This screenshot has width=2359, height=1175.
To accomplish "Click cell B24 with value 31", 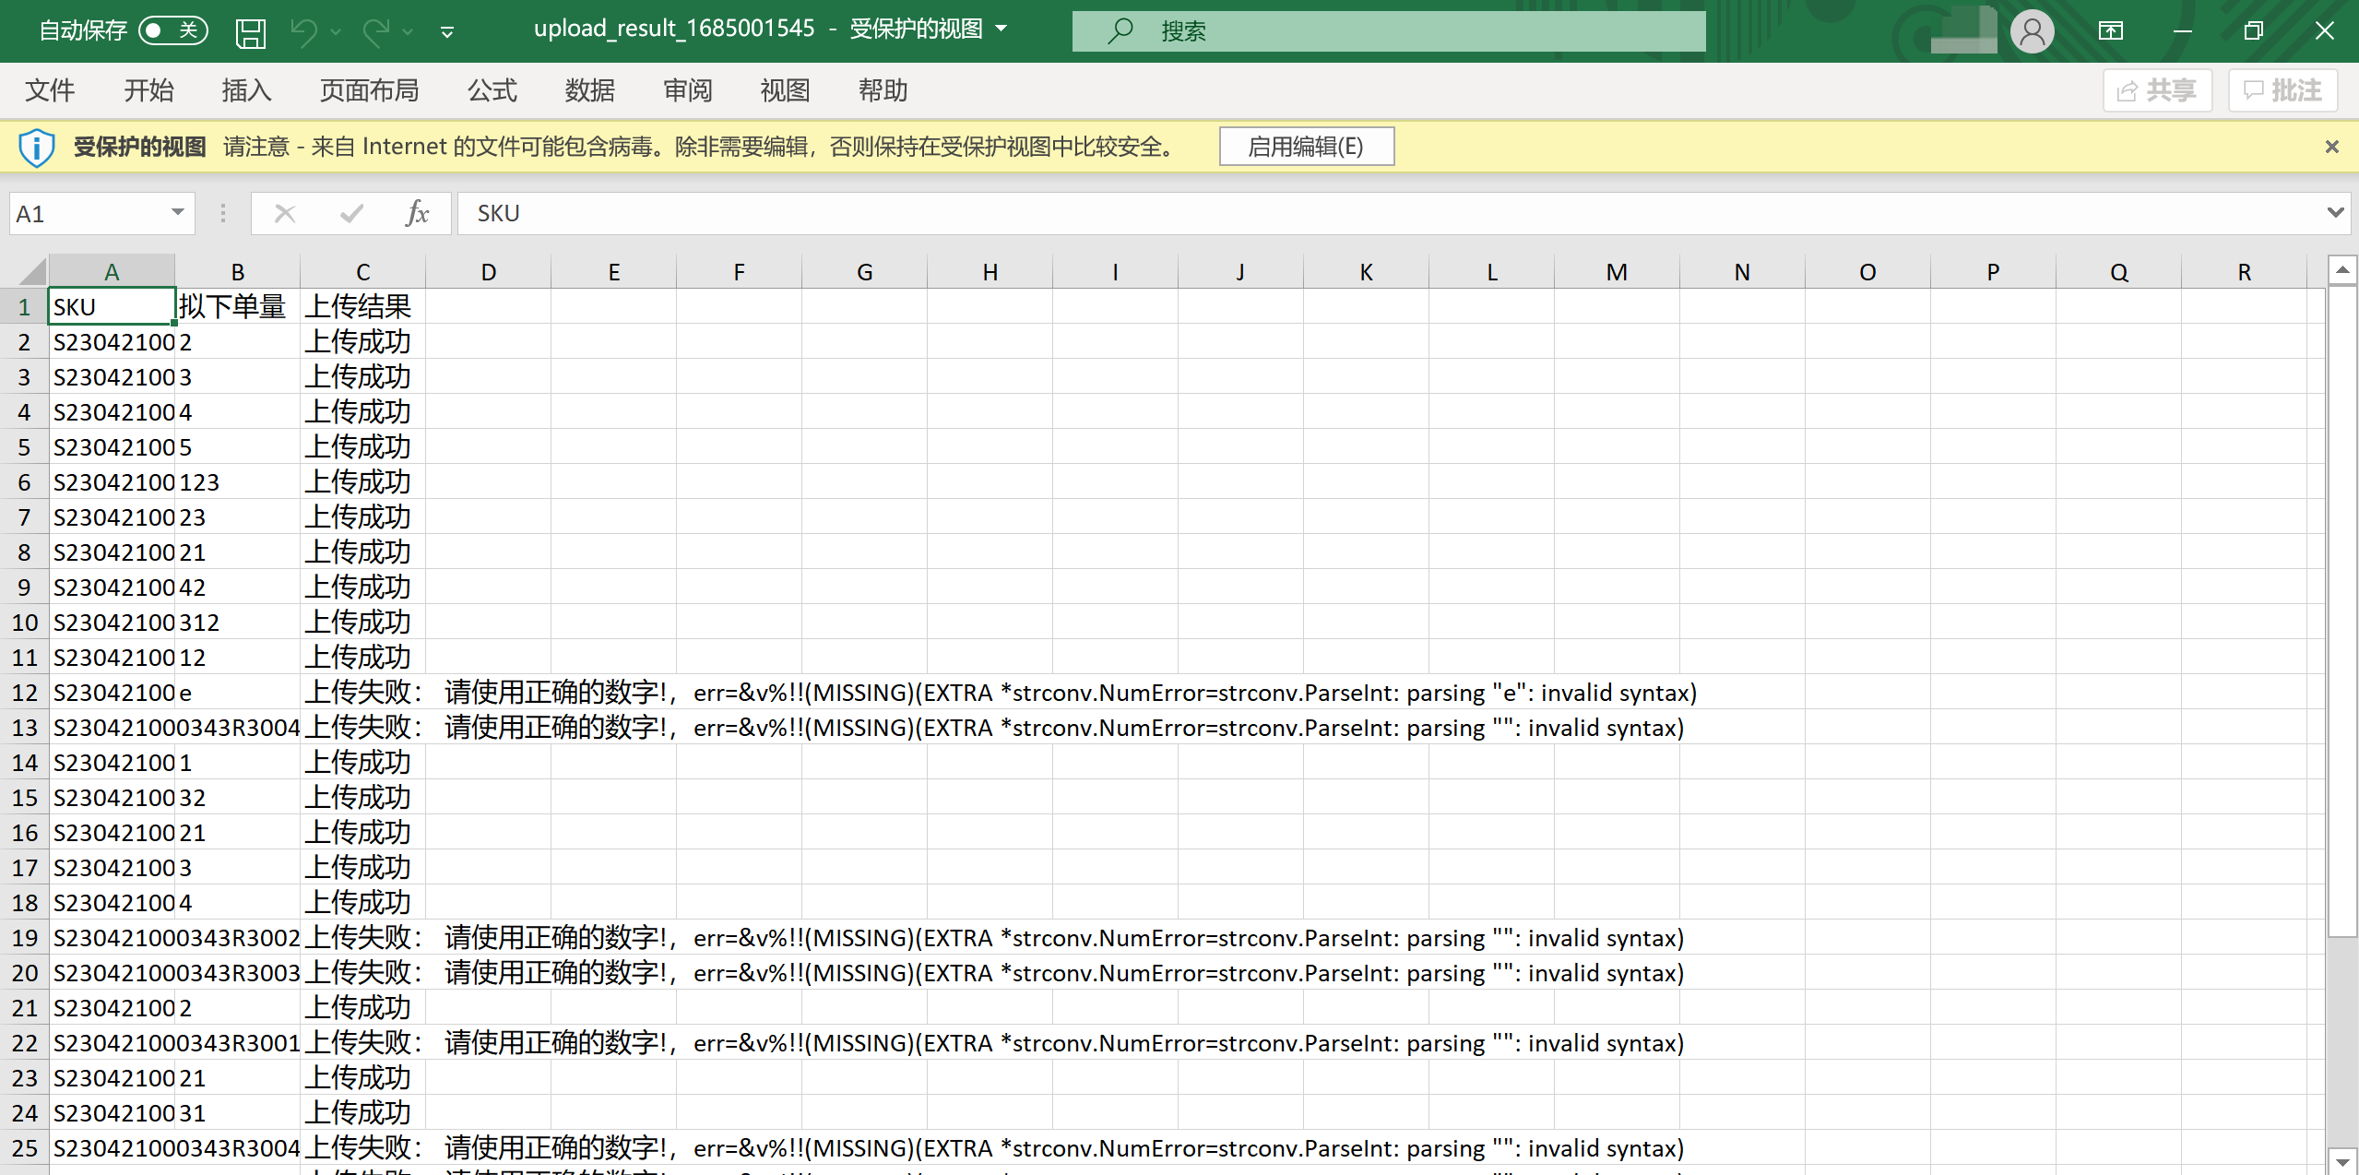I will point(237,1113).
